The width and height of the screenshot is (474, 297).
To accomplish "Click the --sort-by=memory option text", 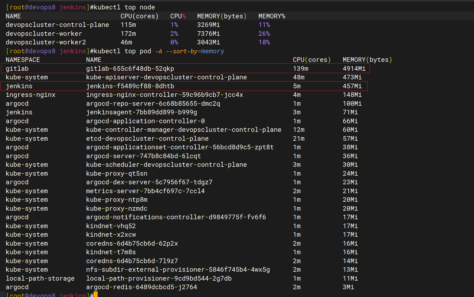I will [195, 51].
